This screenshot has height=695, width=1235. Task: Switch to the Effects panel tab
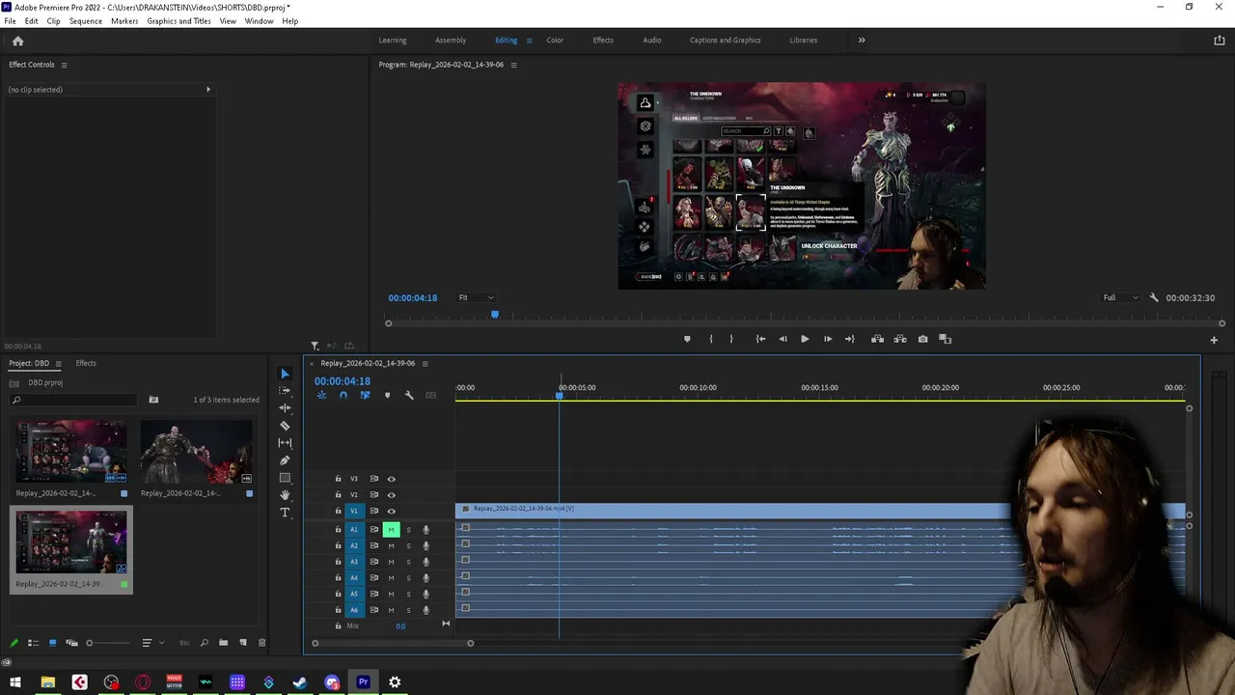86,363
